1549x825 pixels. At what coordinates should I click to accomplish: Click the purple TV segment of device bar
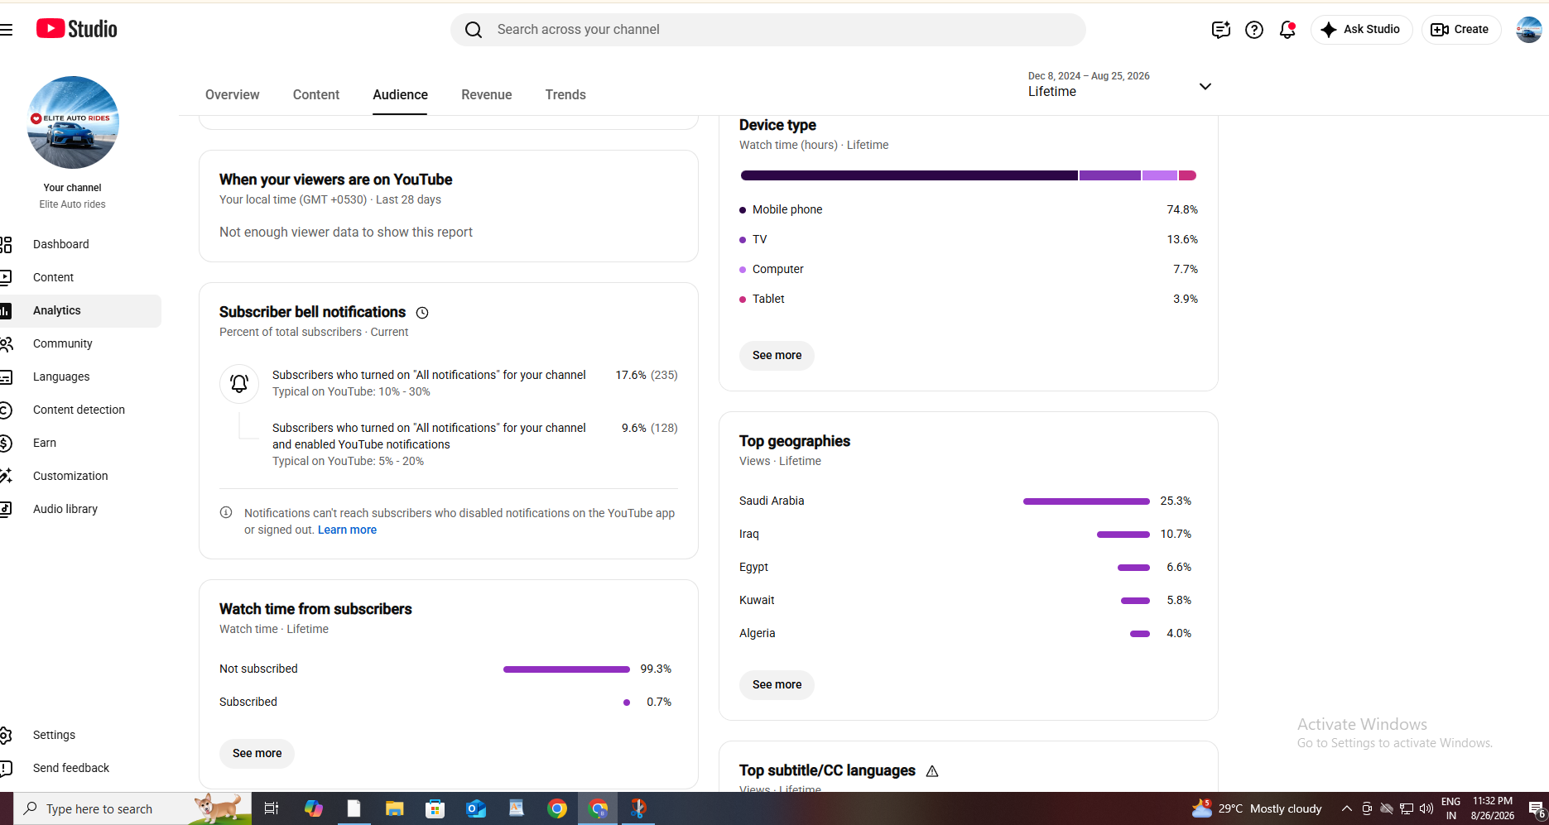(x=1110, y=175)
